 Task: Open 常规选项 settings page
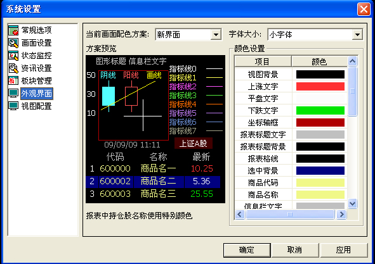[36, 30]
